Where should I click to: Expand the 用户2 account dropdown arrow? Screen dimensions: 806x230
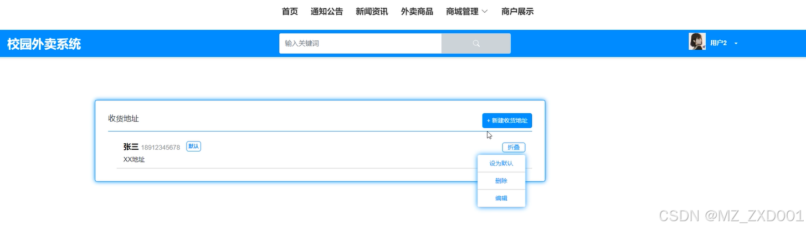(736, 43)
